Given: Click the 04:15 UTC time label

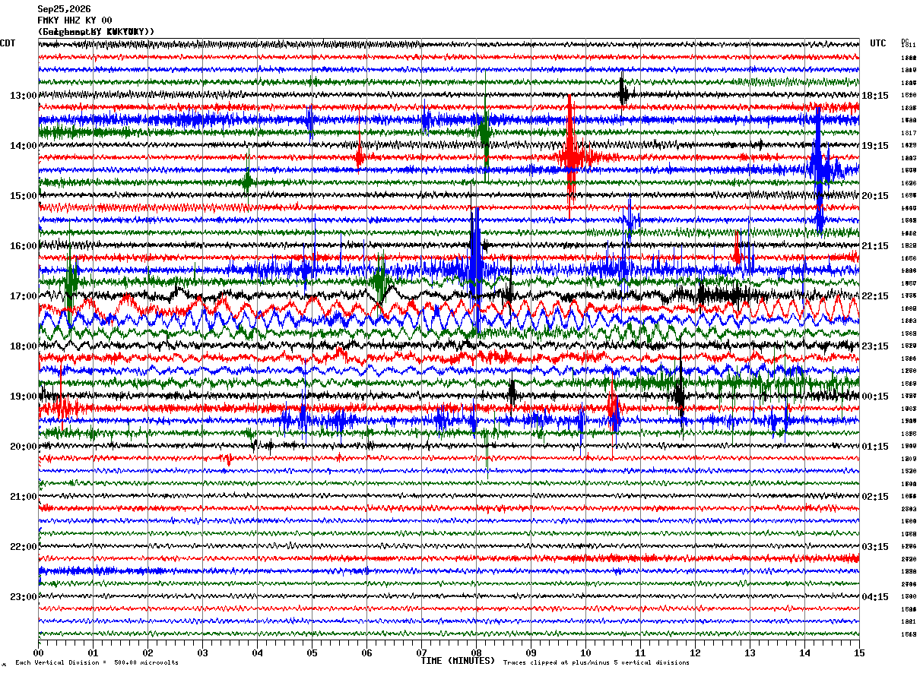Looking at the screenshot, I should click(874, 597).
